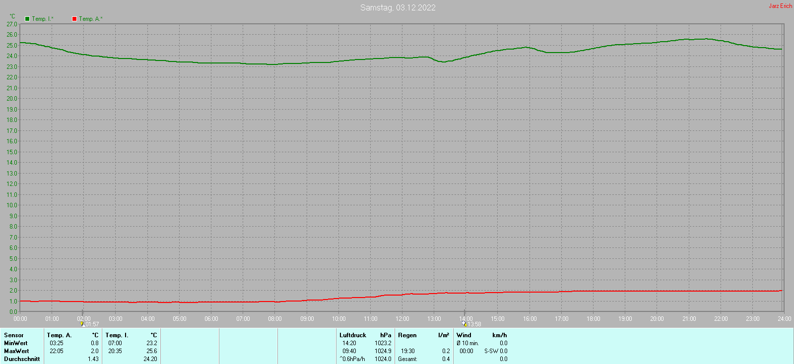The image size is (794, 364).
Task: Click the Temp. I. average value 24.20
Action: [x=150, y=359]
